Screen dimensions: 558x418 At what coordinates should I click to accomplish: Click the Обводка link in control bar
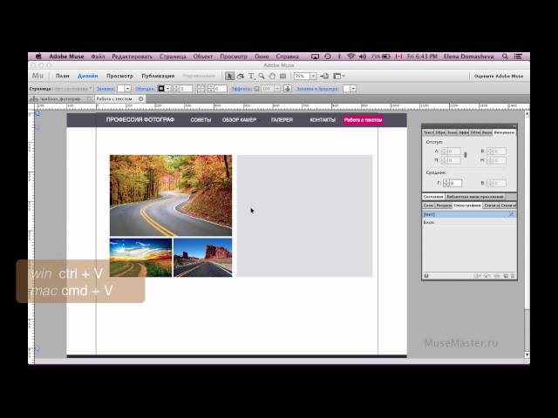click(145, 89)
